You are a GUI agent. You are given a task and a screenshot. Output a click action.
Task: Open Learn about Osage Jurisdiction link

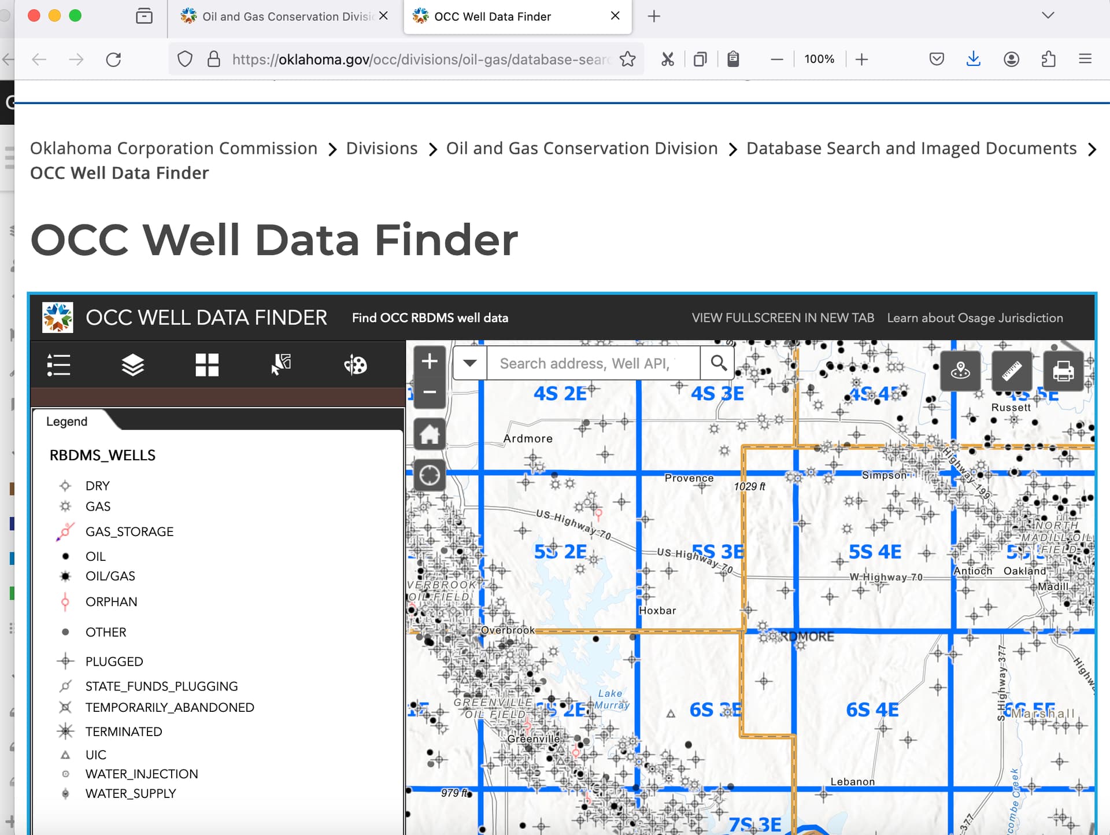click(975, 317)
